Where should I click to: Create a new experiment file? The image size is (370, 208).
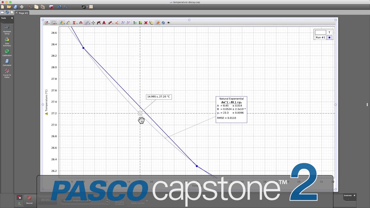(x=3, y=7)
